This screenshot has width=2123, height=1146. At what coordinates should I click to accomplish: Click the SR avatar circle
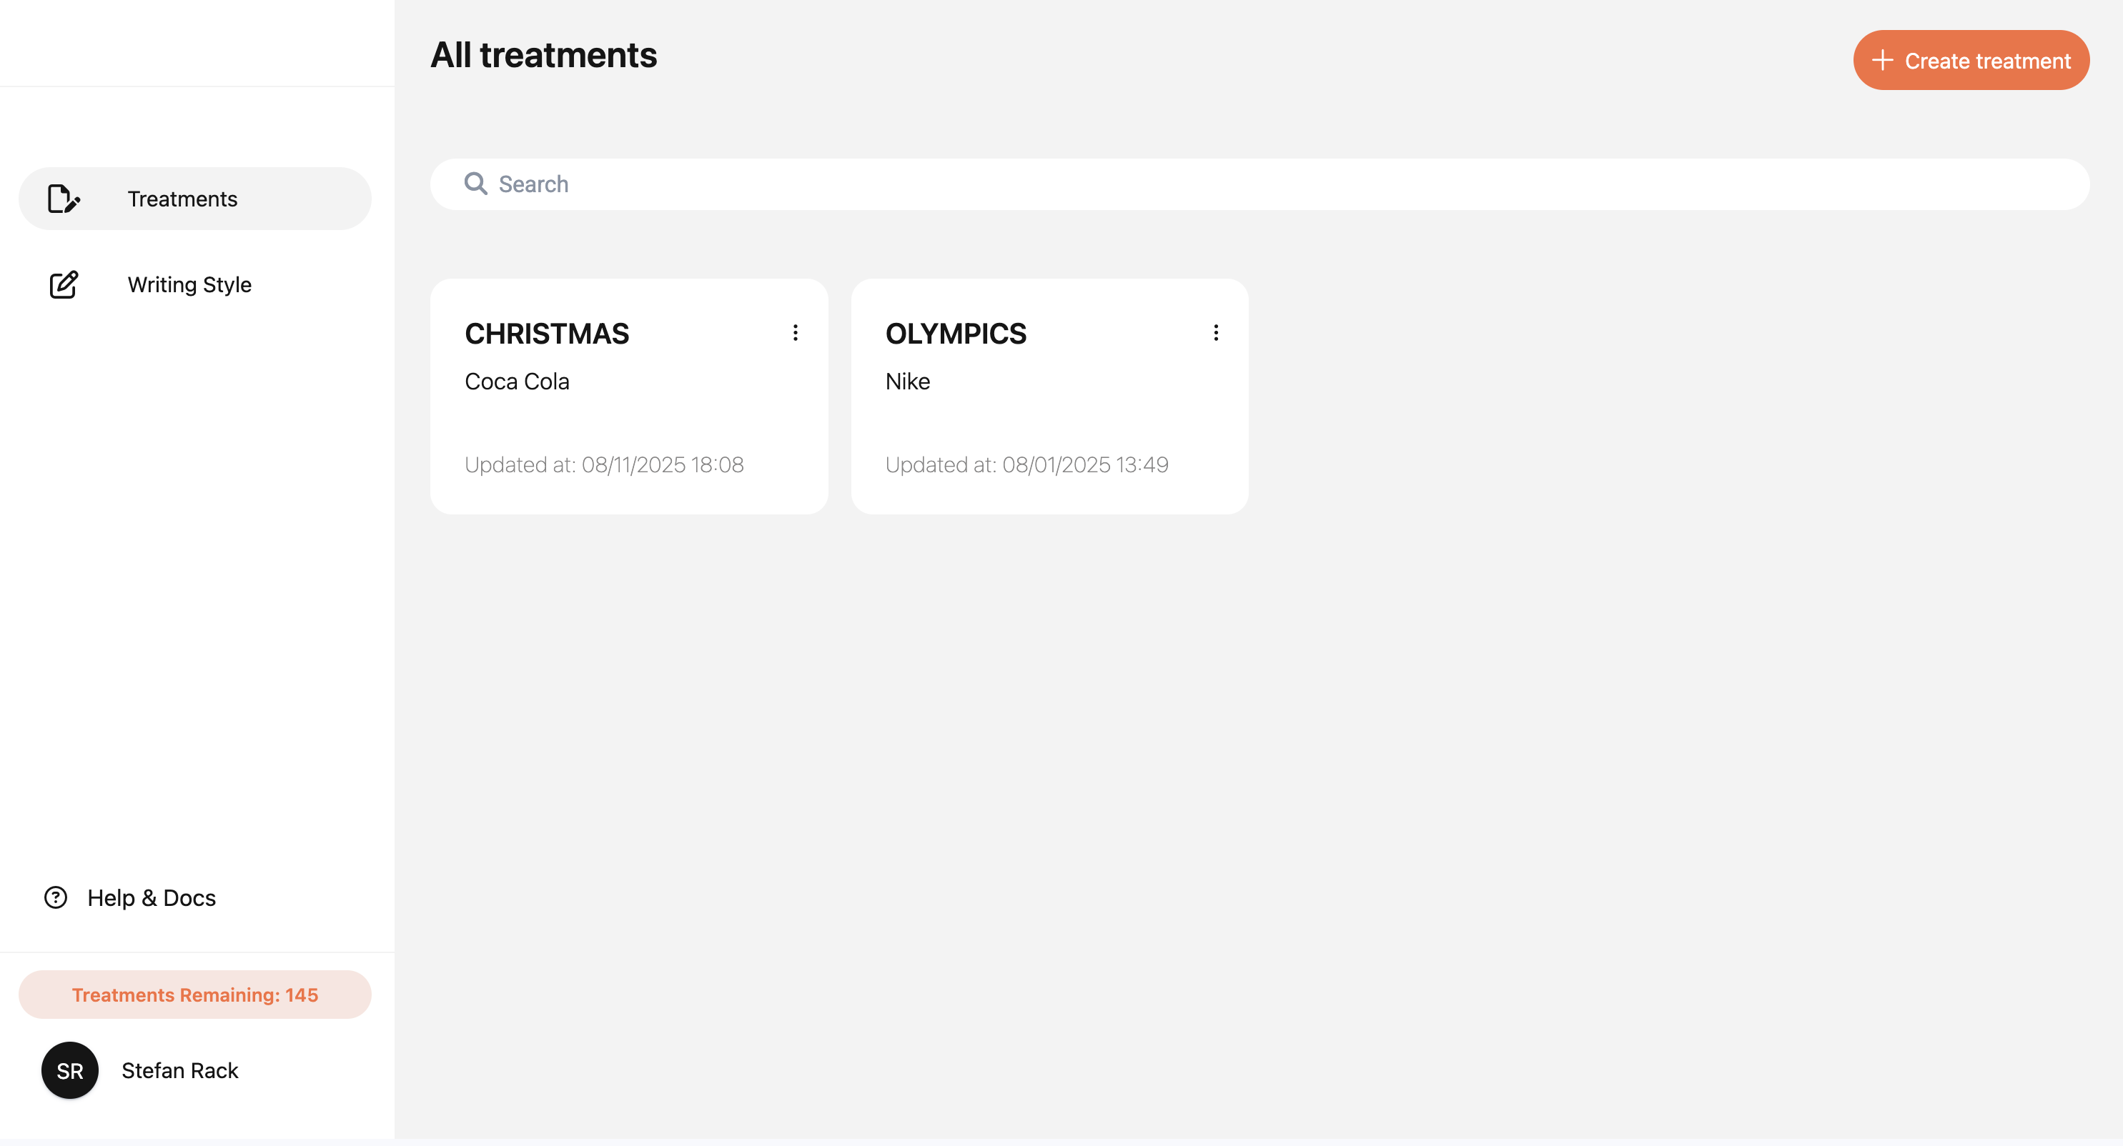pos(70,1070)
